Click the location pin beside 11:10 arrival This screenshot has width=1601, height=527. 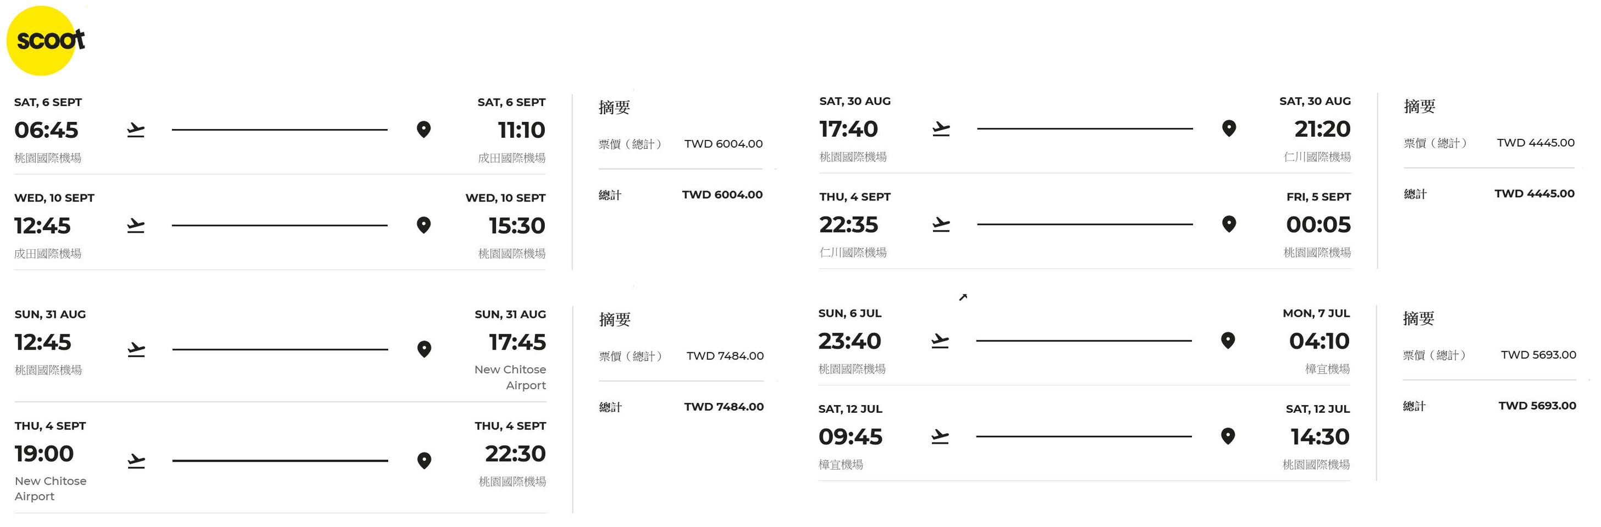coord(423,130)
